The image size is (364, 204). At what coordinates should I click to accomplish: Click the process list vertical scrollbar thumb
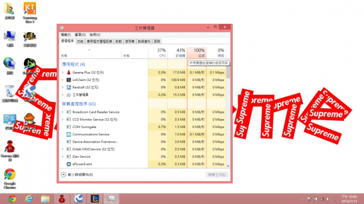(228, 72)
